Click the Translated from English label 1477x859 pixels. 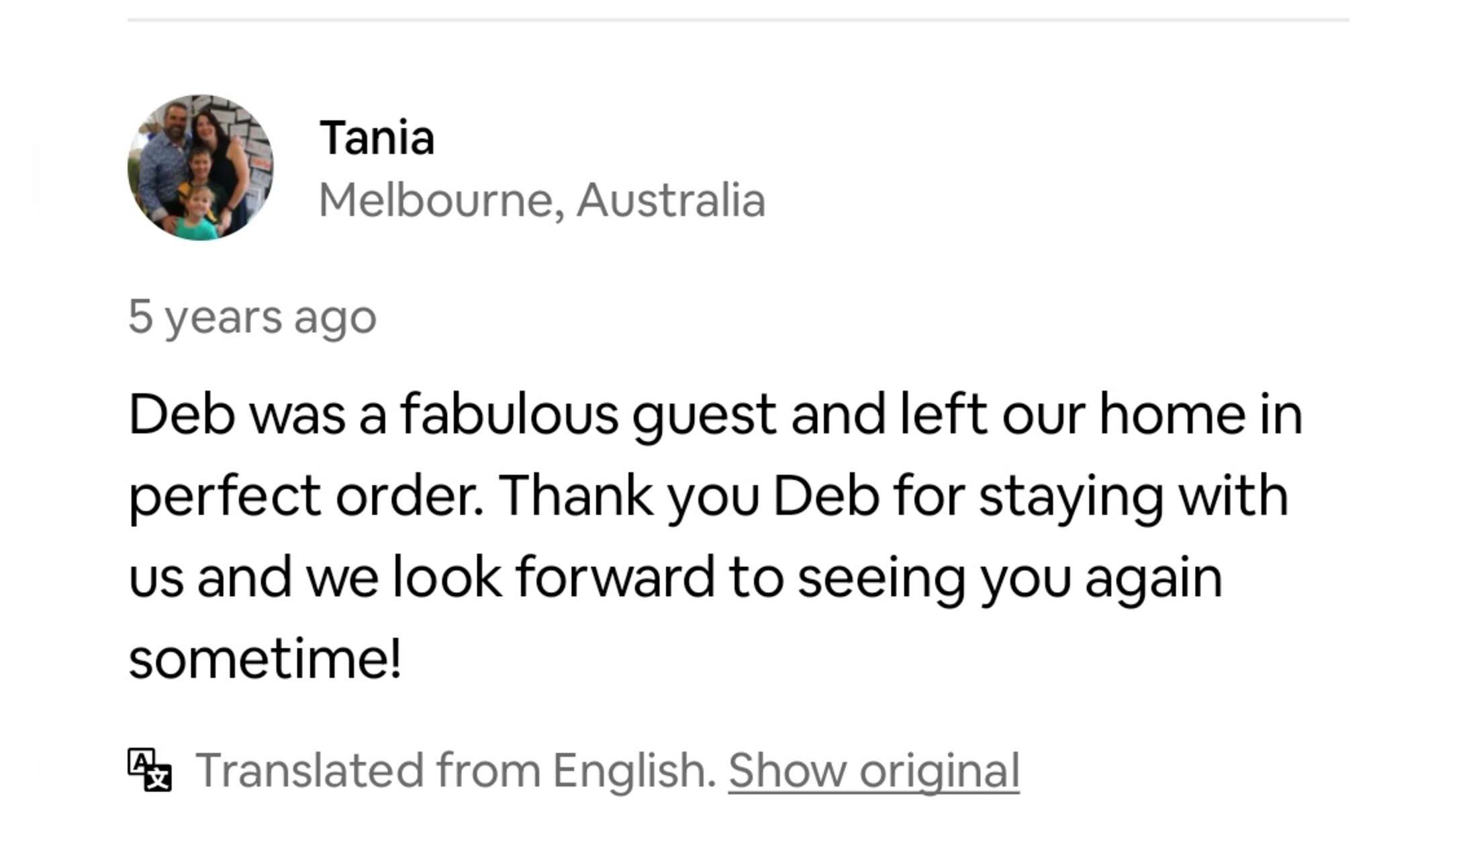click(x=456, y=770)
